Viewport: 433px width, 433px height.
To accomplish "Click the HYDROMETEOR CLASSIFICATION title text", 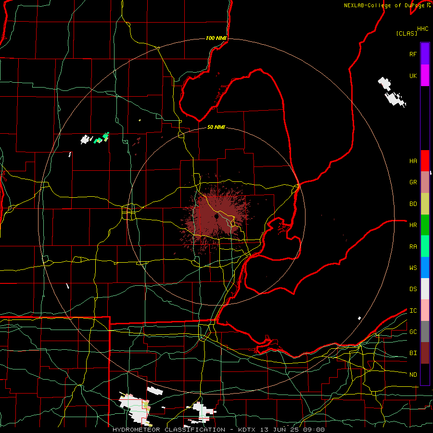I will (x=169, y=430).
